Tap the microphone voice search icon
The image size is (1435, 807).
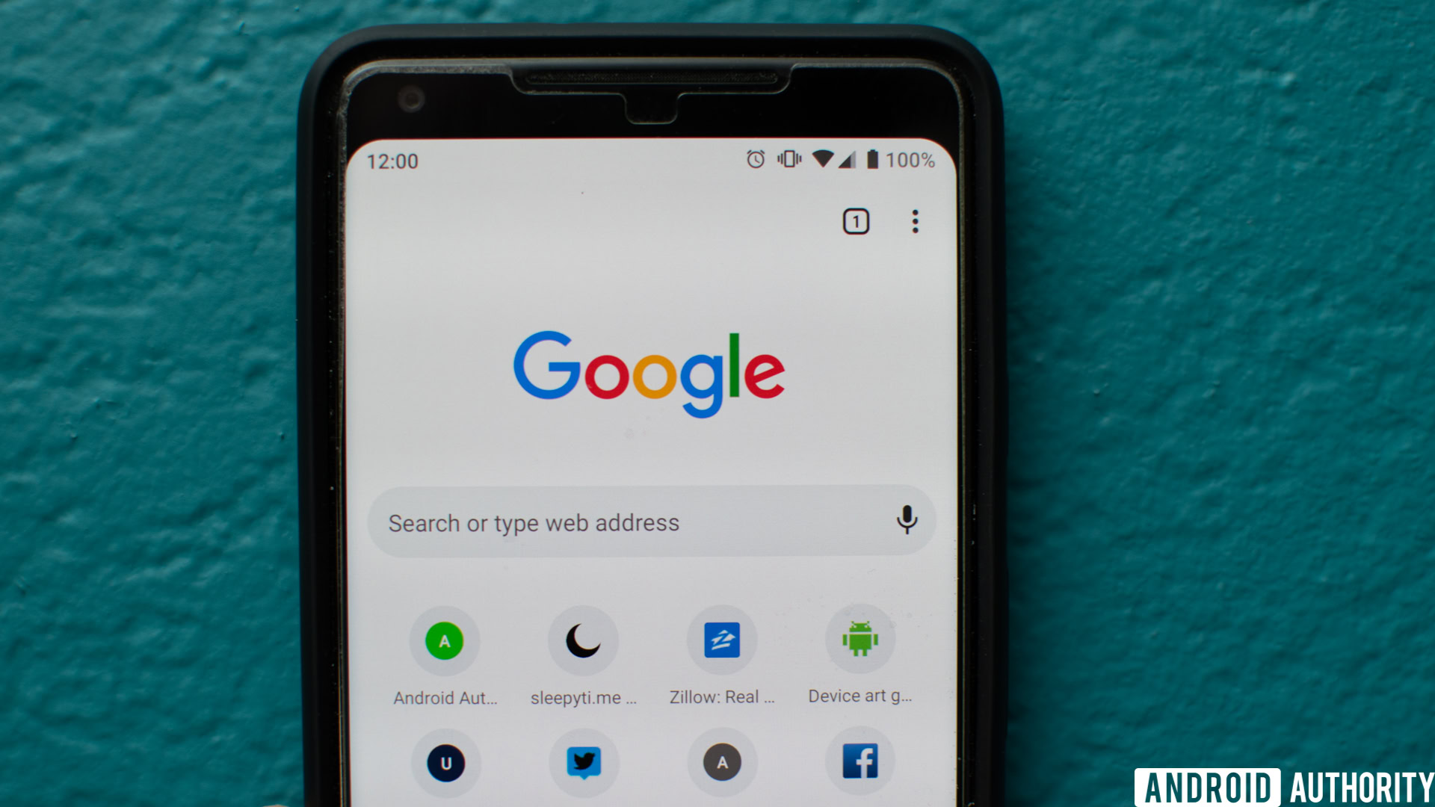(909, 522)
